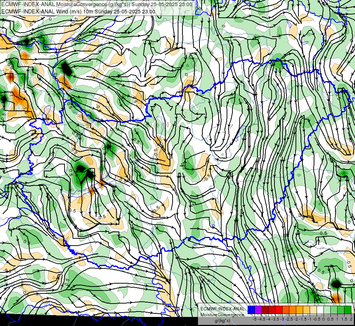Click the '-1.5' legend tick value
Image resolution: width=355 pixels, height=326 pixels.
(303, 319)
